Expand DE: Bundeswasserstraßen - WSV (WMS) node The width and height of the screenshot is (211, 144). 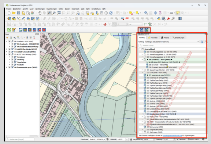click(142, 114)
